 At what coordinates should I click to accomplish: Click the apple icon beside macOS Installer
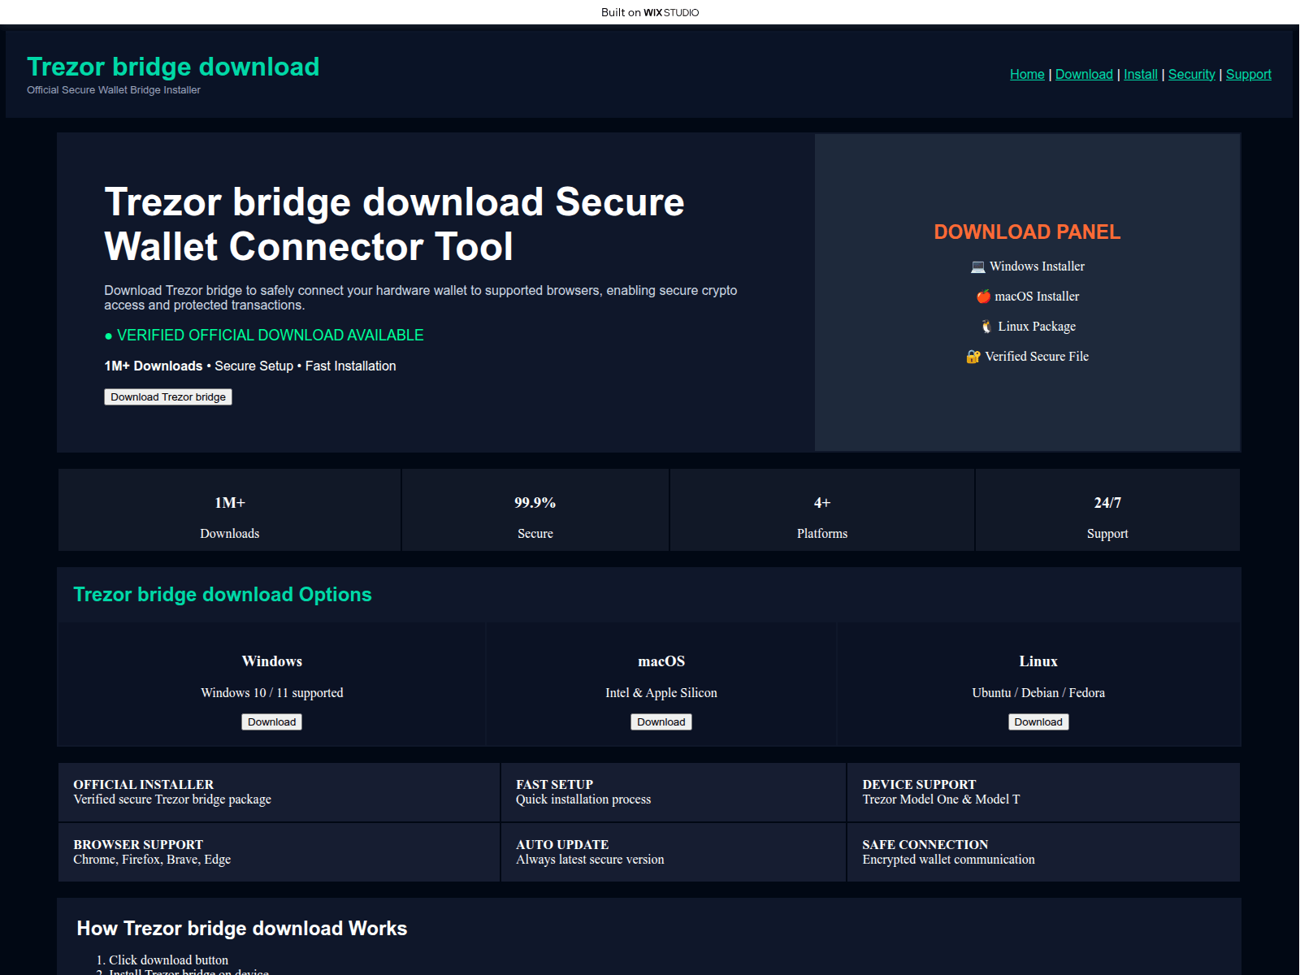pyautogui.click(x=983, y=297)
